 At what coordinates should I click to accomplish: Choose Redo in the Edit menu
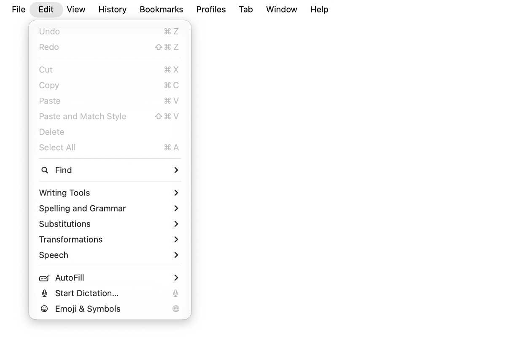(110, 47)
